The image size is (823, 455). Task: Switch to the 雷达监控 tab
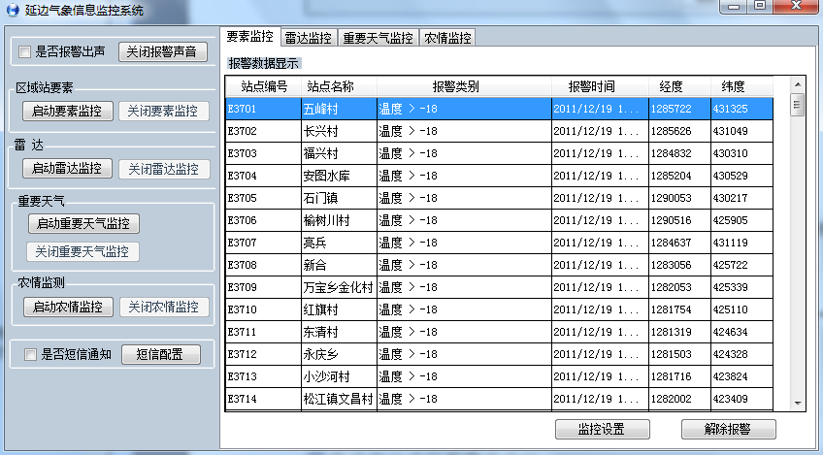(309, 38)
